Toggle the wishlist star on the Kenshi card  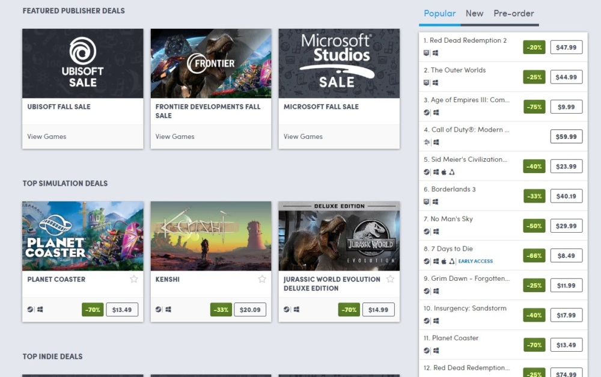(262, 279)
